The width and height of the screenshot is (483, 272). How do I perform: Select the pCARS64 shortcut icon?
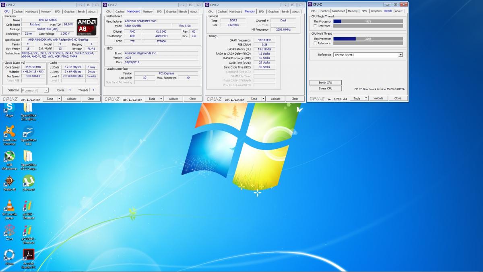(x=28, y=230)
